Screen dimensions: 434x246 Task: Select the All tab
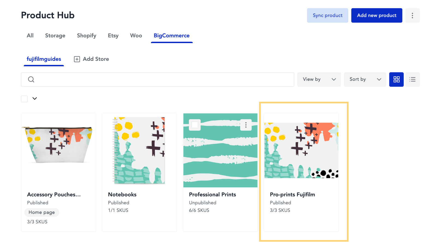tap(30, 35)
